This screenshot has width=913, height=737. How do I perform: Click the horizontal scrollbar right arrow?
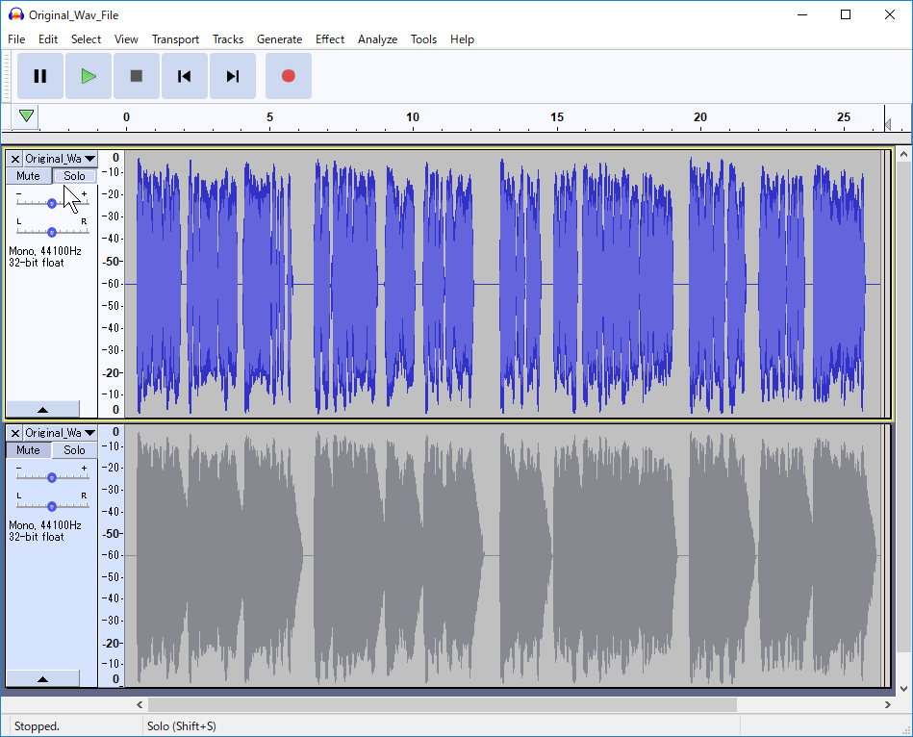click(887, 704)
